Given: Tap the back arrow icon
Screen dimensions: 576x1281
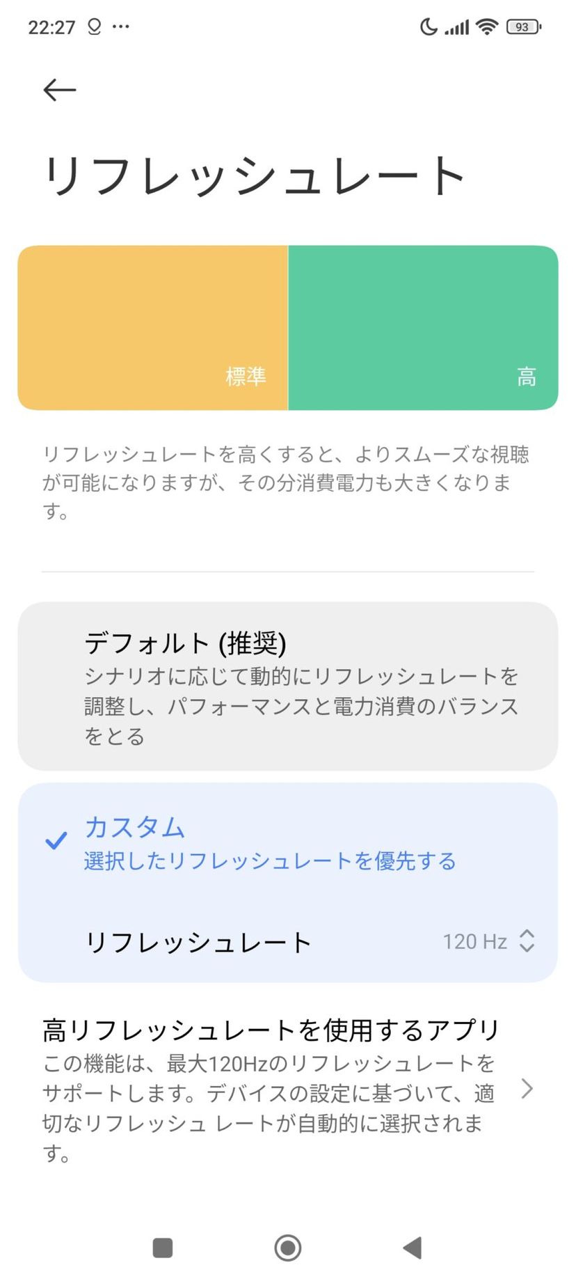Looking at the screenshot, I should coord(59,90).
